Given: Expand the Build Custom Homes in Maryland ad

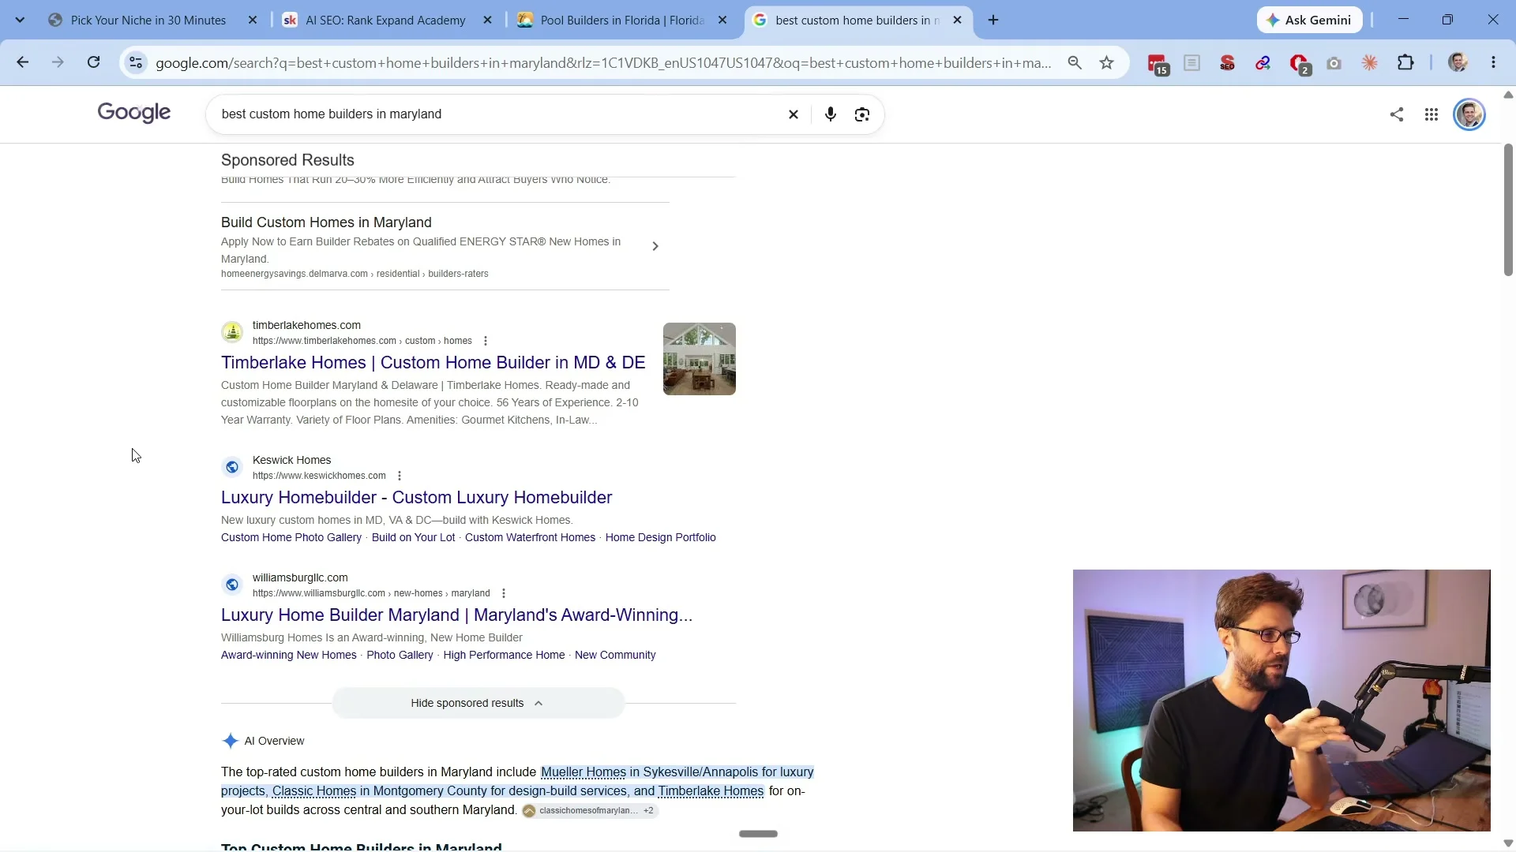Looking at the screenshot, I should 655,246.
